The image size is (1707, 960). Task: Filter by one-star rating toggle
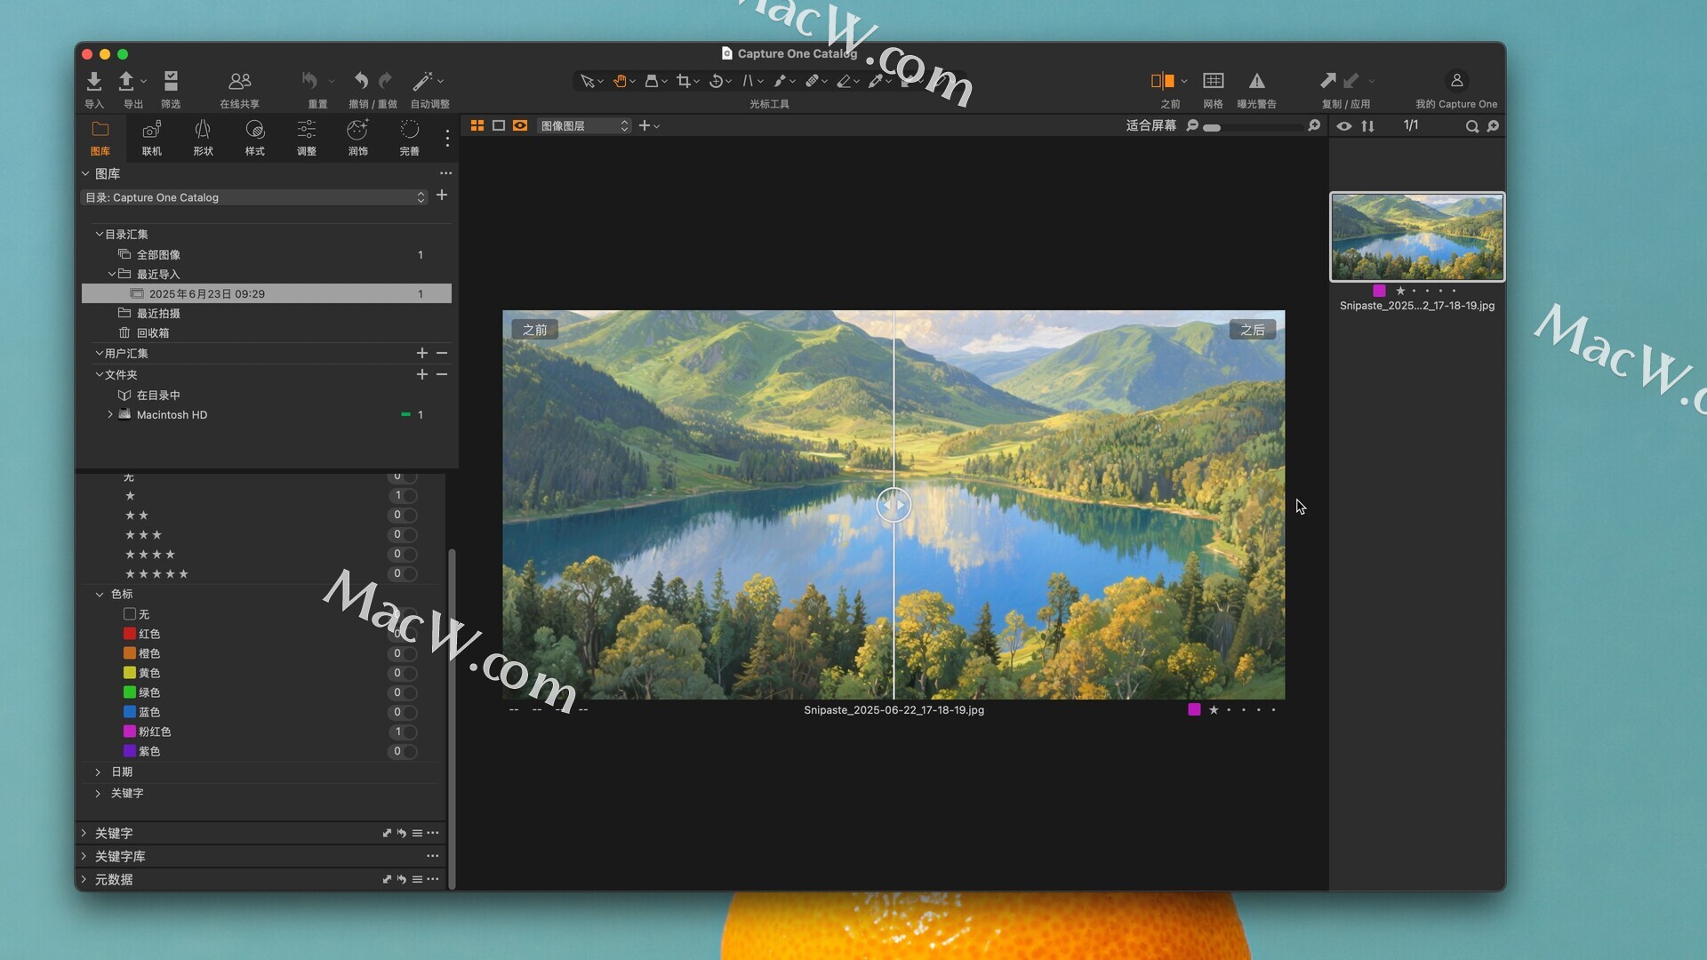coord(403,496)
